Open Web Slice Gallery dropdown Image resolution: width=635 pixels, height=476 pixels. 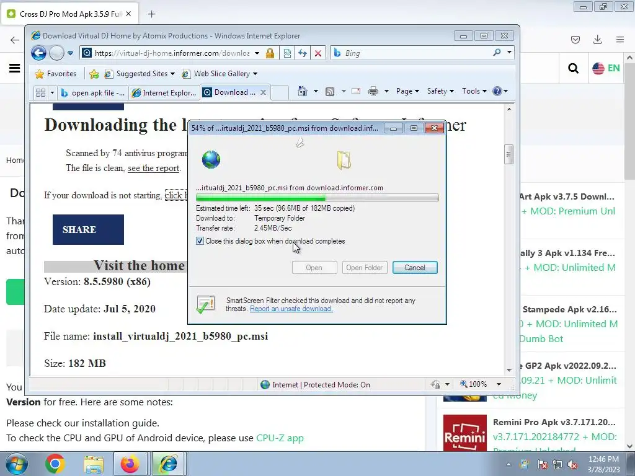point(220,74)
